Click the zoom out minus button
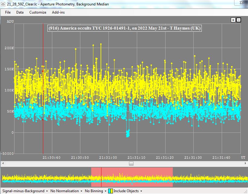 click(x=239, y=20)
